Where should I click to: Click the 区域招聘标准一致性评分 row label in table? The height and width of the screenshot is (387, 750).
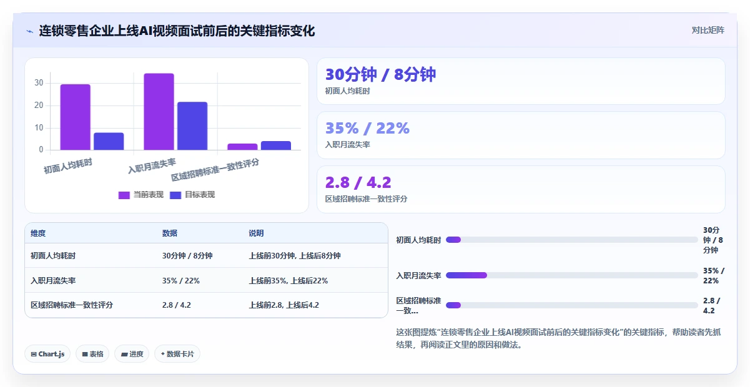click(x=72, y=305)
